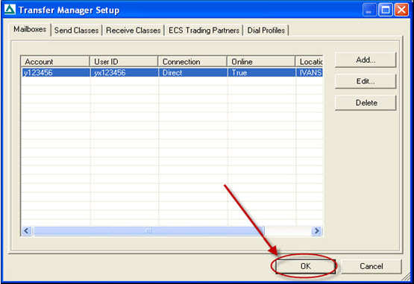The image size is (414, 284).
Task: Click the Edit... button
Action: pyautogui.click(x=366, y=81)
